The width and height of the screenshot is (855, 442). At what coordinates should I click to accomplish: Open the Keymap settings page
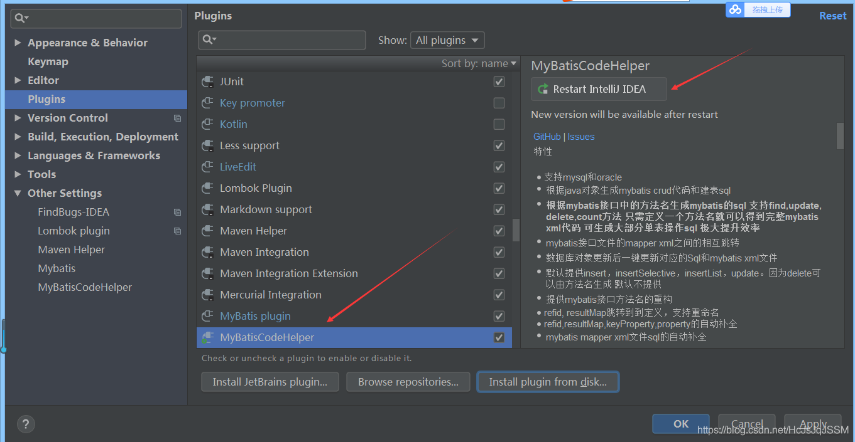(48, 62)
